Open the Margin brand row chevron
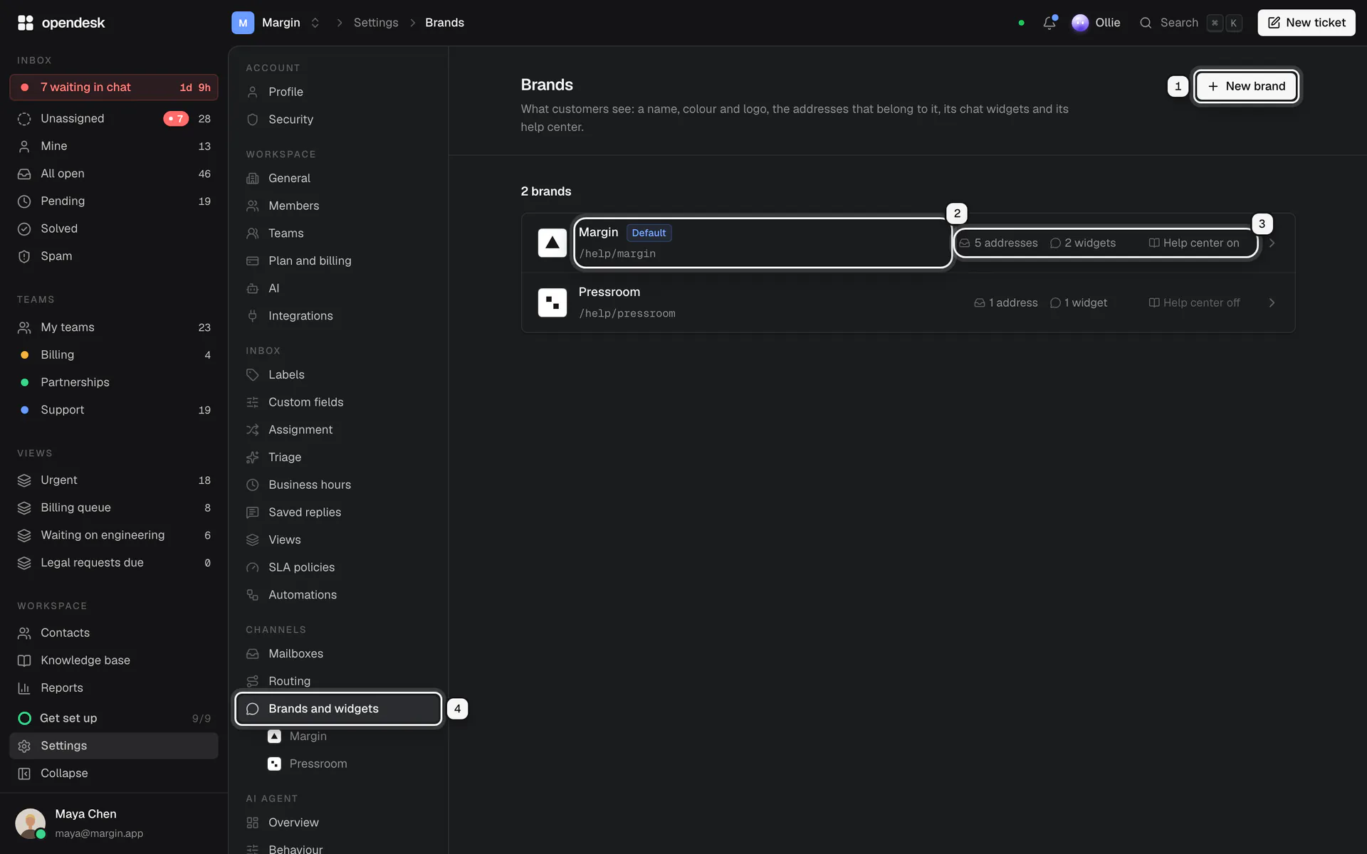This screenshot has height=854, width=1367. click(x=1272, y=243)
